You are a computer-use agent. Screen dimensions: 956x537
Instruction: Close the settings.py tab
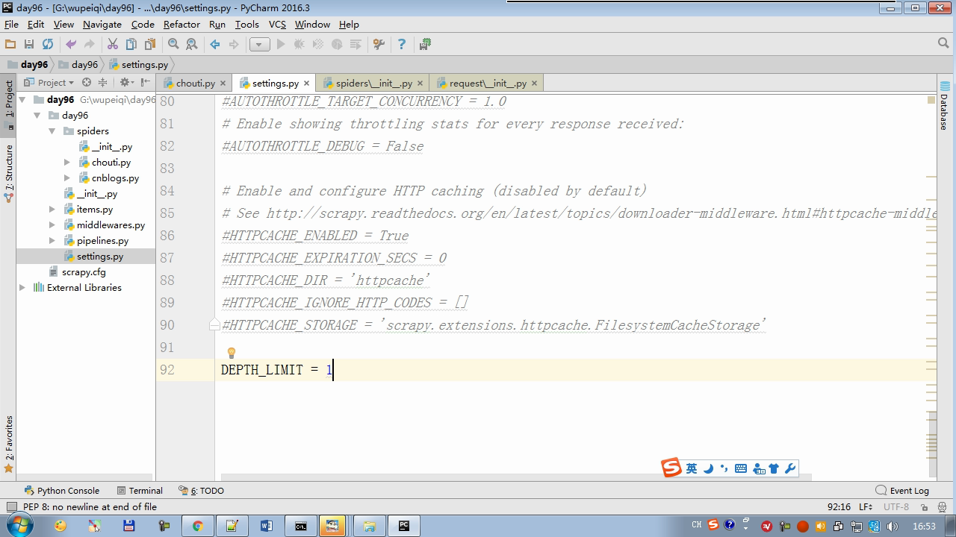306,83
